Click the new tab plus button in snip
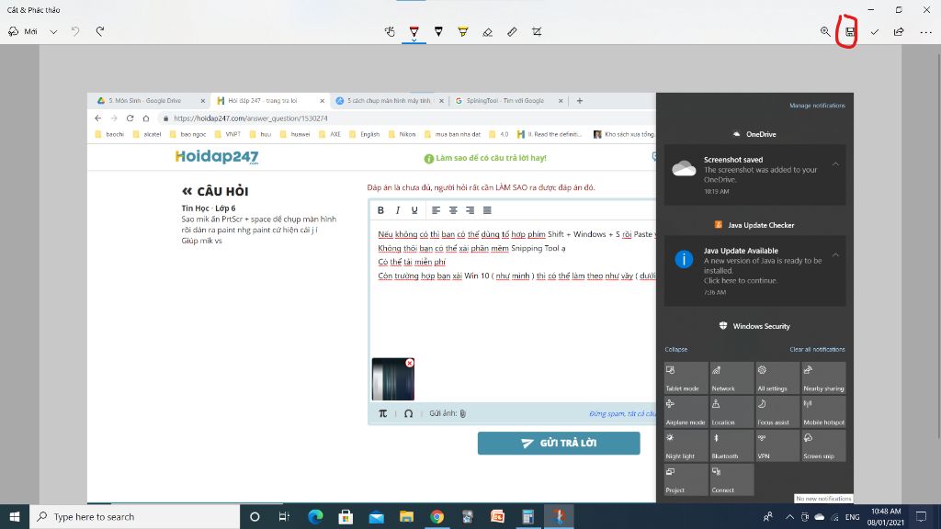Screen dimensions: 941x529 click(x=579, y=101)
